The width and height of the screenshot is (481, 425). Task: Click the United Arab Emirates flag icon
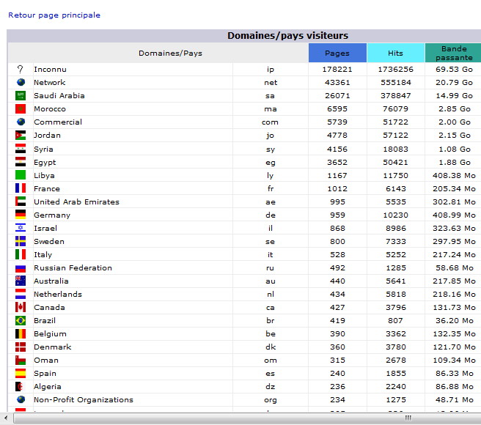(x=21, y=202)
